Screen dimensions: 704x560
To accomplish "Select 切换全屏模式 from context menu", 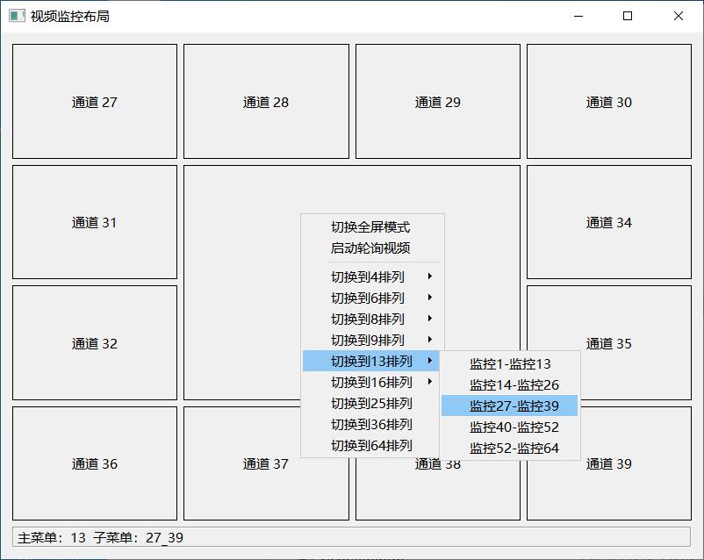I will click(x=370, y=227).
